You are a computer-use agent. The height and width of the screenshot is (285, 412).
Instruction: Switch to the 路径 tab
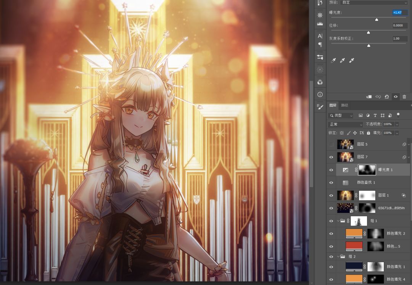pos(344,105)
